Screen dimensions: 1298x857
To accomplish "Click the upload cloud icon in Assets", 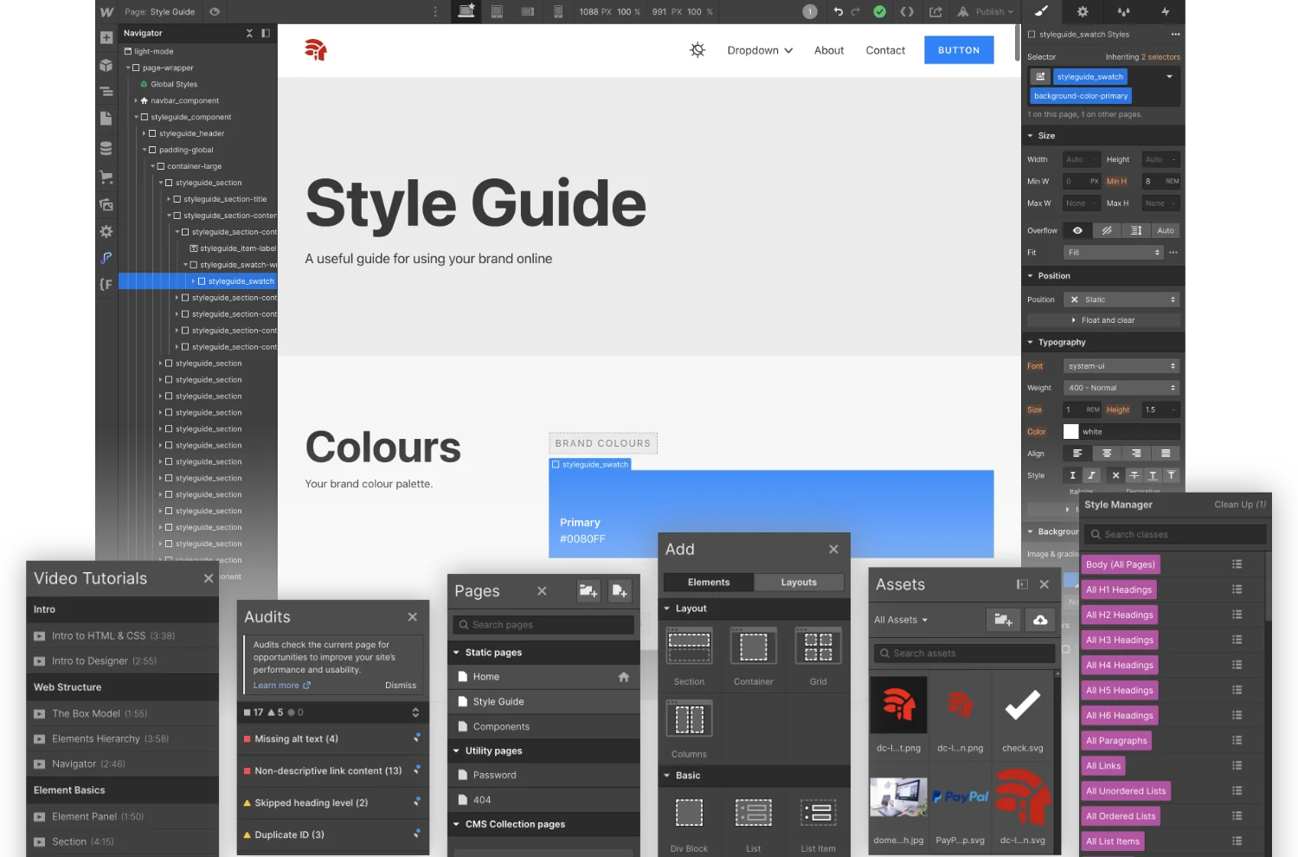I will 1040,620.
